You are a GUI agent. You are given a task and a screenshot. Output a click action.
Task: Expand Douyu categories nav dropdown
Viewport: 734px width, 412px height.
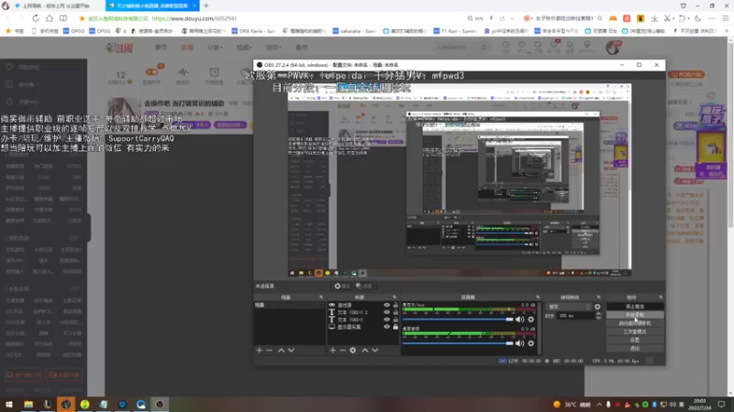(x=215, y=48)
